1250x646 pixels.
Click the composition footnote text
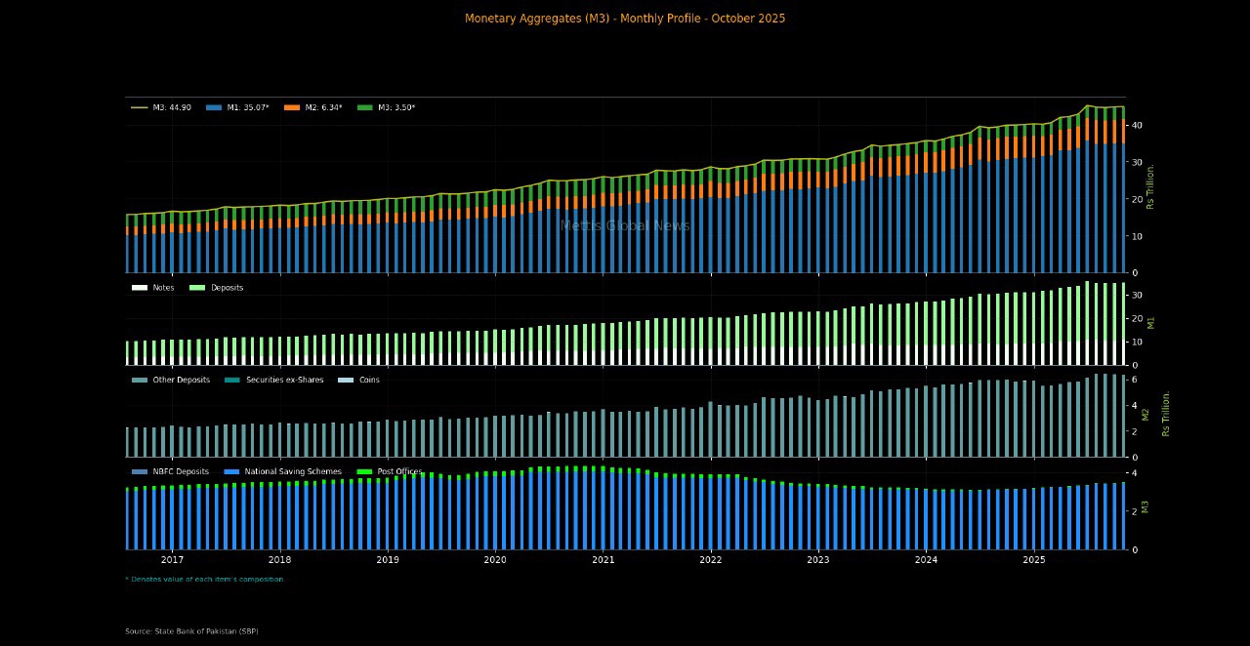[205, 580]
